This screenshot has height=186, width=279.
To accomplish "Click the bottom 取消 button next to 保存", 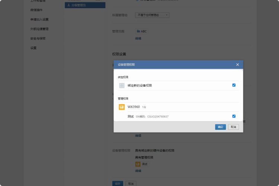I will coord(131,183).
